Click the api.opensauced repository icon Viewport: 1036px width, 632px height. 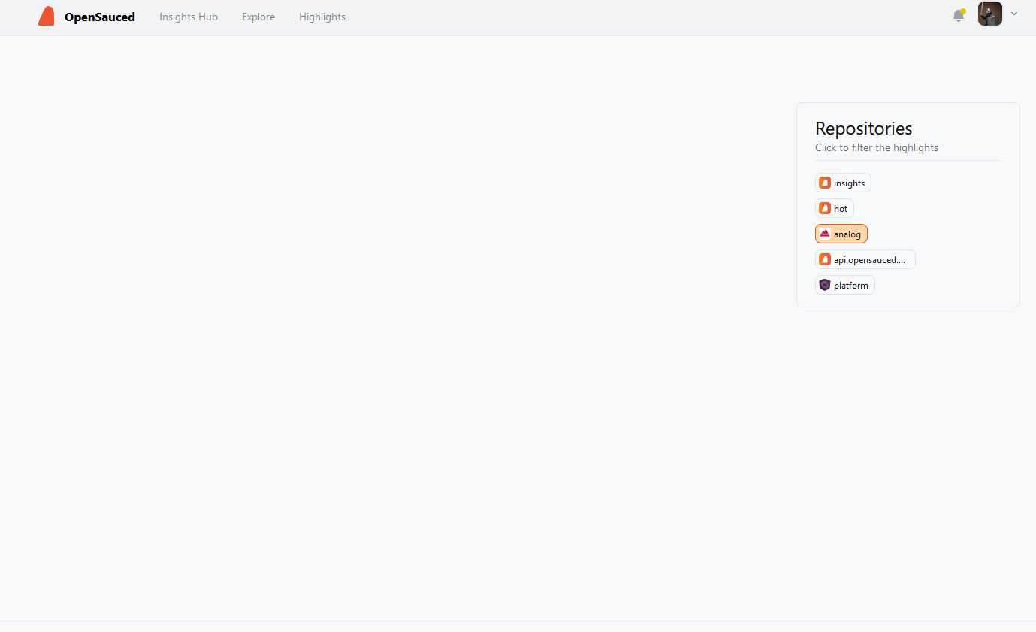[x=825, y=259]
